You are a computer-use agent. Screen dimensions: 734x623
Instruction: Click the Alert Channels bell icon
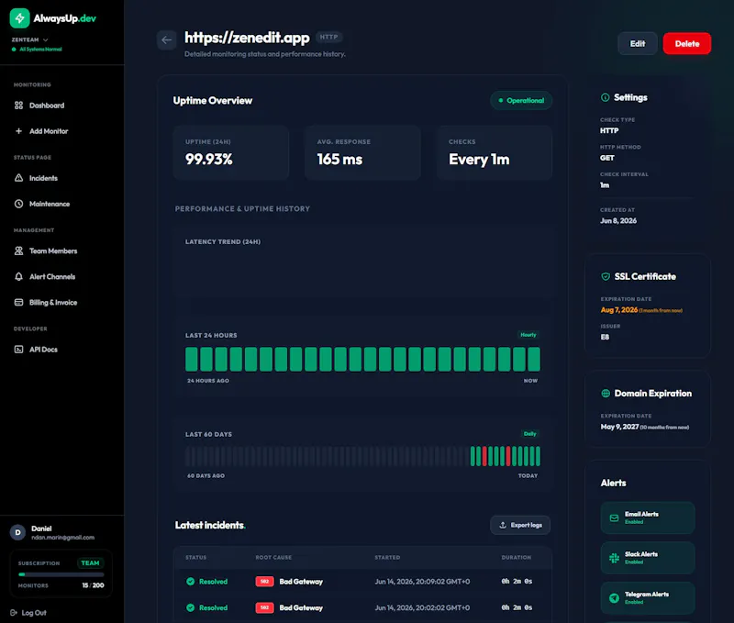[x=18, y=276]
